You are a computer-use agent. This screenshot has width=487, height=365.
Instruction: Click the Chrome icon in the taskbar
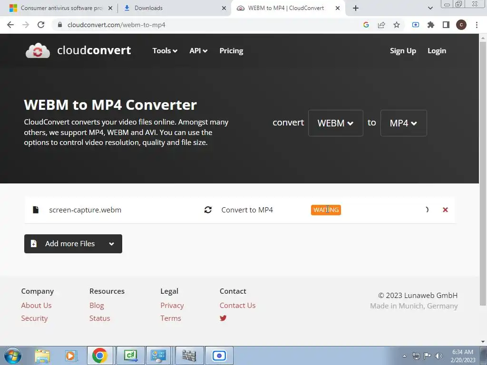[x=100, y=355]
